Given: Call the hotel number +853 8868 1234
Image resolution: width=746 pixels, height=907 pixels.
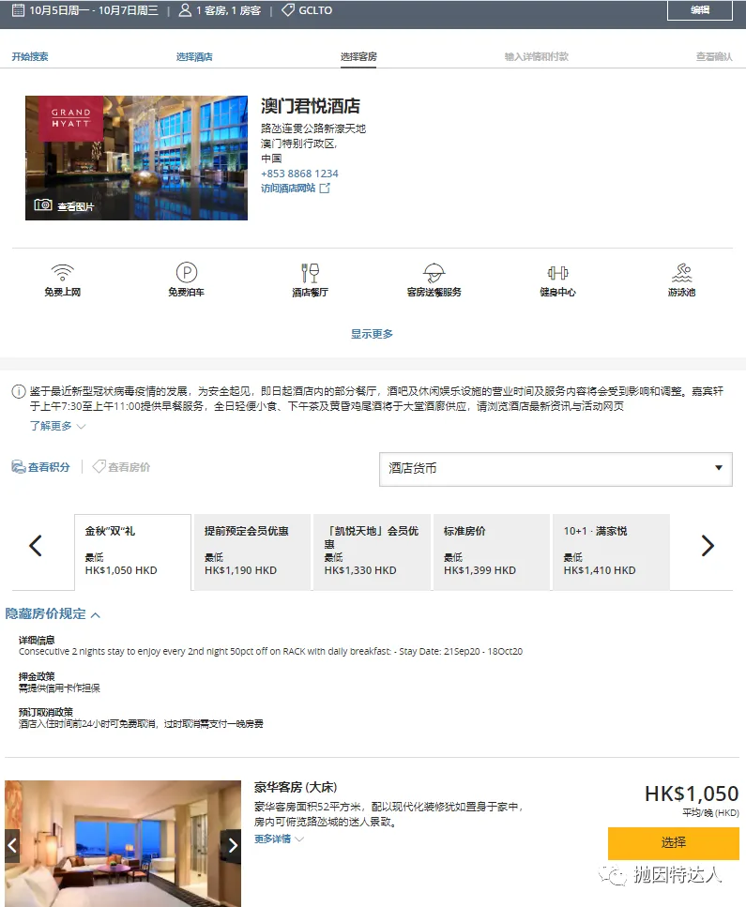Looking at the screenshot, I should 299,174.
